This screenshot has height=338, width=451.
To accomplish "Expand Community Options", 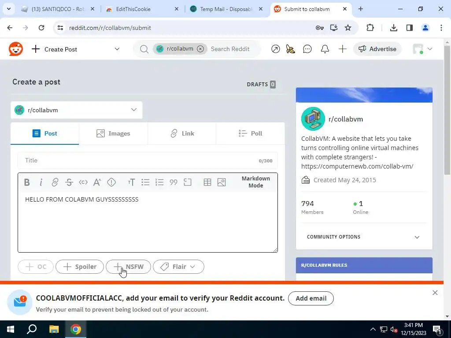I will coord(364,237).
